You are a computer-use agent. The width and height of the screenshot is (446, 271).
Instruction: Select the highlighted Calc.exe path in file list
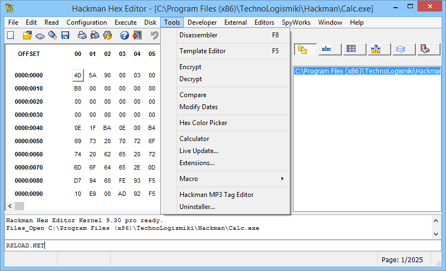(367, 71)
